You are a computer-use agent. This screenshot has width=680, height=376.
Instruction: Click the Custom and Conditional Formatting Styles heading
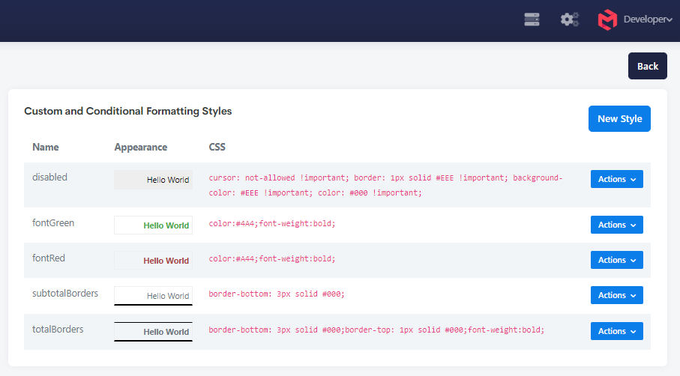(x=128, y=111)
